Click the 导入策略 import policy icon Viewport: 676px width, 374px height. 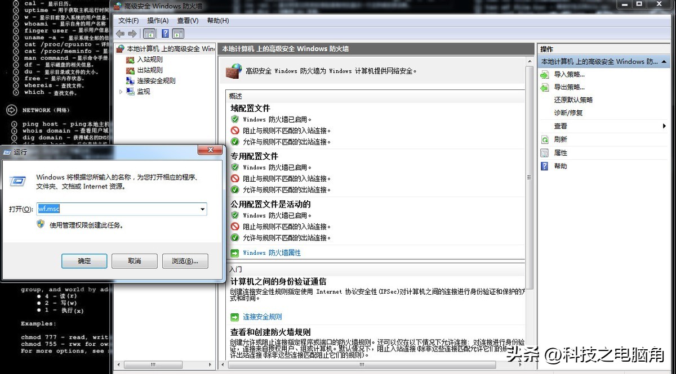pos(544,75)
